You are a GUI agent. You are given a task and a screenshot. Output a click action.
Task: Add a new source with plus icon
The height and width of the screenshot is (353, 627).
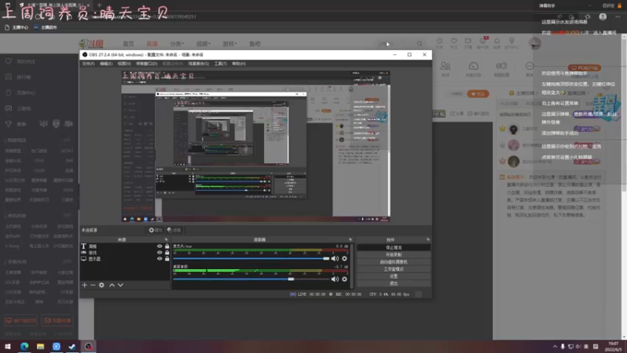point(85,285)
